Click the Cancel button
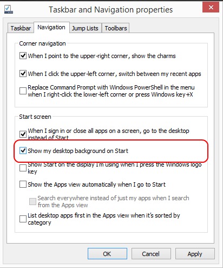This screenshot has width=223, height=268. (x=151, y=254)
